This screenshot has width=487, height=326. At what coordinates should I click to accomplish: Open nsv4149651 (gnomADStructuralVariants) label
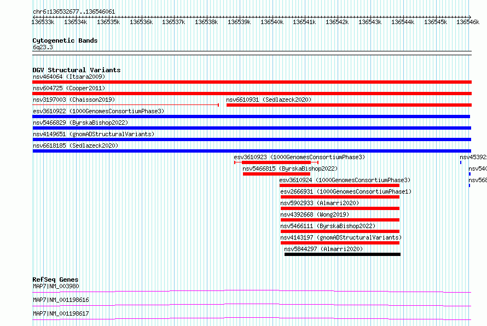point(94,134)
